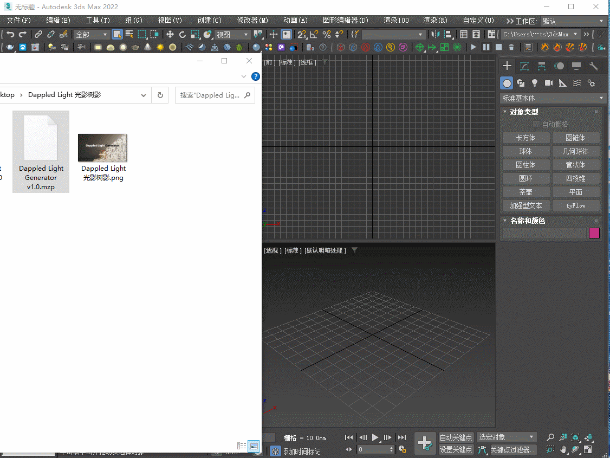Viewport: 610px width, 458px height.
Task: Open the four-color-dots Material icon
Action: tap(268, 48)
